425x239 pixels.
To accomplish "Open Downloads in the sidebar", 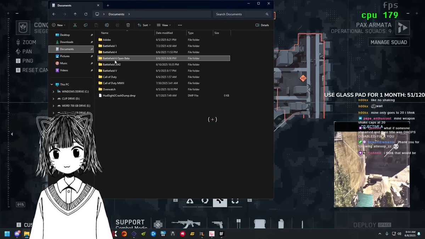I will (67, 42).
